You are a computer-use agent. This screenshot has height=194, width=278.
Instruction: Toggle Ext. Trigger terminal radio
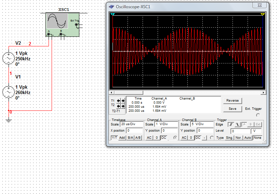(258, 115)
